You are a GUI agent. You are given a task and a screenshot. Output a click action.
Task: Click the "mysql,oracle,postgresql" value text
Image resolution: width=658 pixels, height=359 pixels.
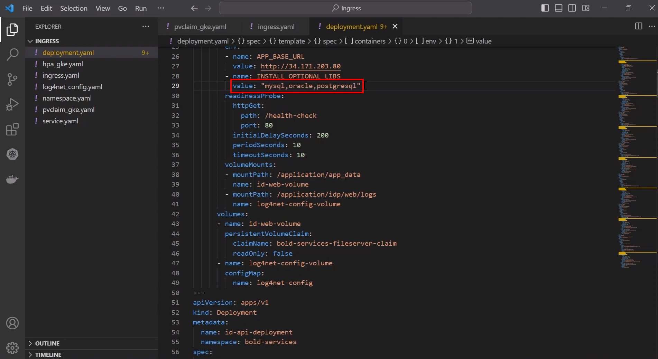tap(311, 86)
